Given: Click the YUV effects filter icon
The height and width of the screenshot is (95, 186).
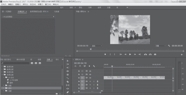Looking at the screenshot, I should (x=40, y=63).
